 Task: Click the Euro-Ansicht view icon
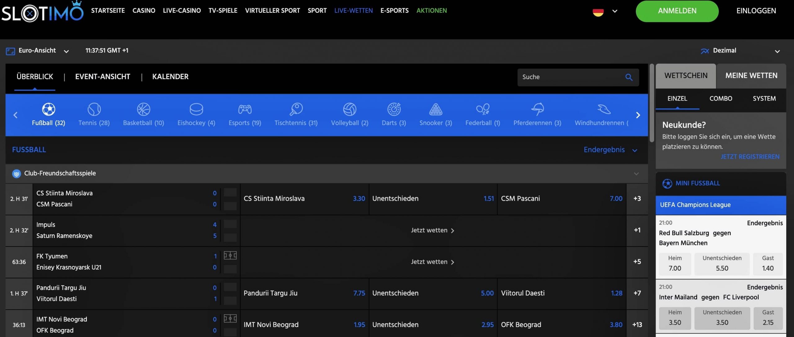click(11, 51)
